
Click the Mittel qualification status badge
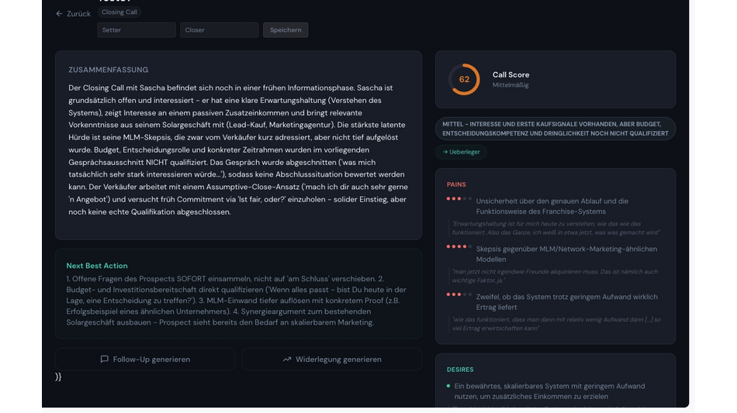[555, 129]
